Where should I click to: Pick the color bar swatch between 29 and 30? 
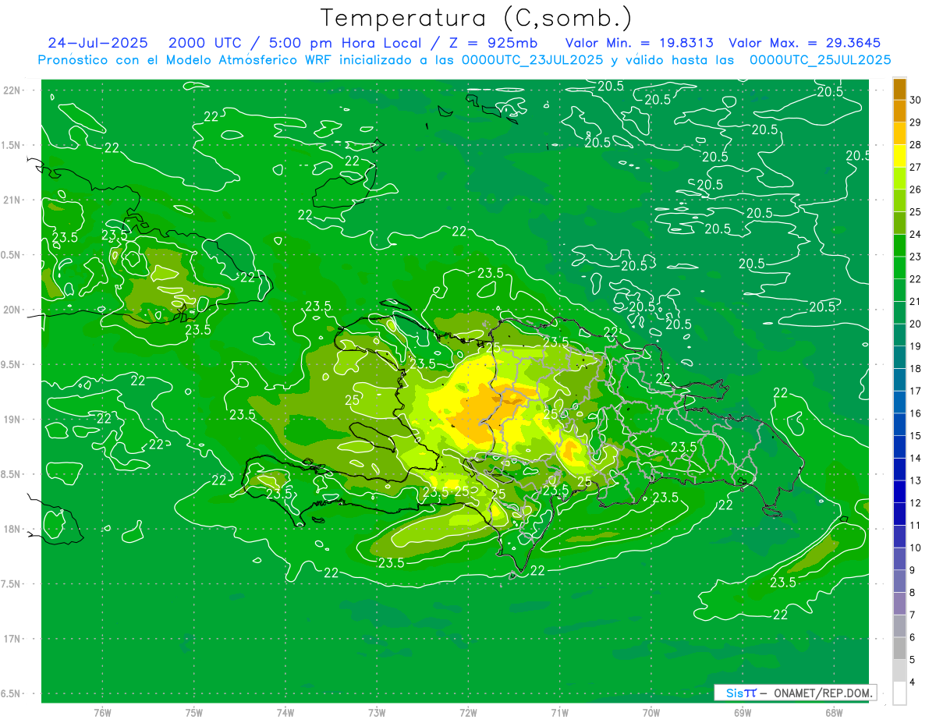point(899,111)
